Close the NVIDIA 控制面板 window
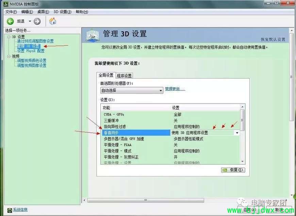The image size is (296, 216). tap(288, 3)
